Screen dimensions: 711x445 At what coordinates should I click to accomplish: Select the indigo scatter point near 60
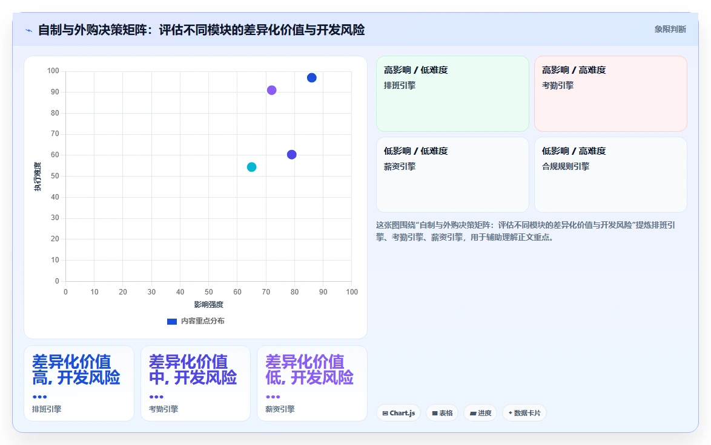tap(291, 155)
